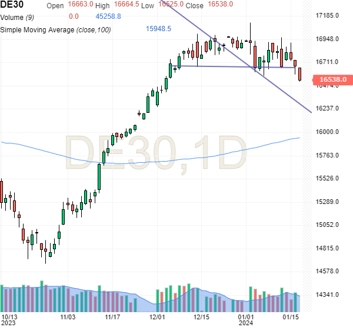This screenshot has width=353, height=328.
Task: Click the 01/15 date axis label
Action: tap(290, 317)
